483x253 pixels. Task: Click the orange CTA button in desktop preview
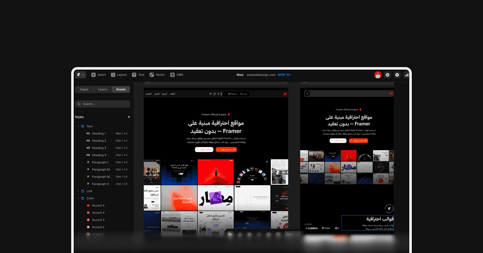pos(226,149)
